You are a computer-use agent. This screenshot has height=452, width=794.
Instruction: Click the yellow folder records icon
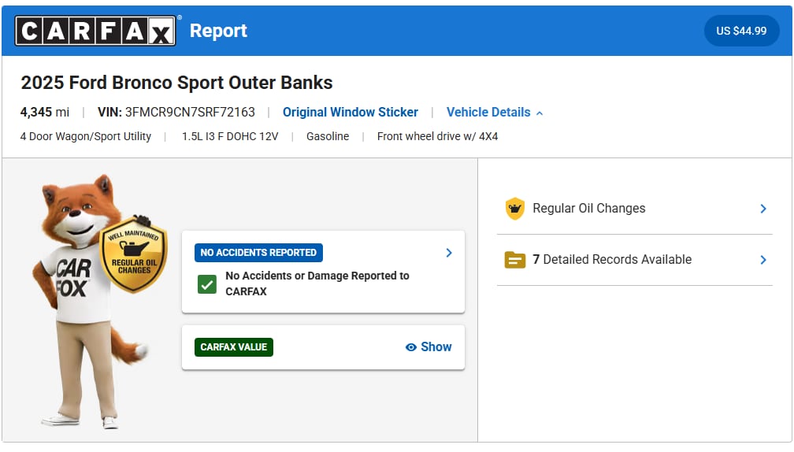[x=515, y=260]
